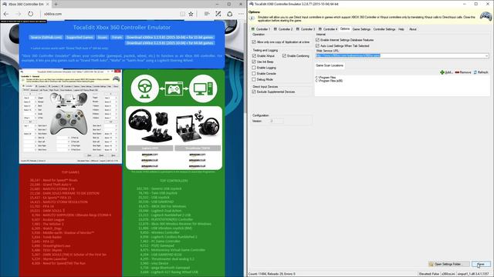This screenshot has height=277, width=494.
Task: Open the Supported Games link
Action: [x=80, y=38]
